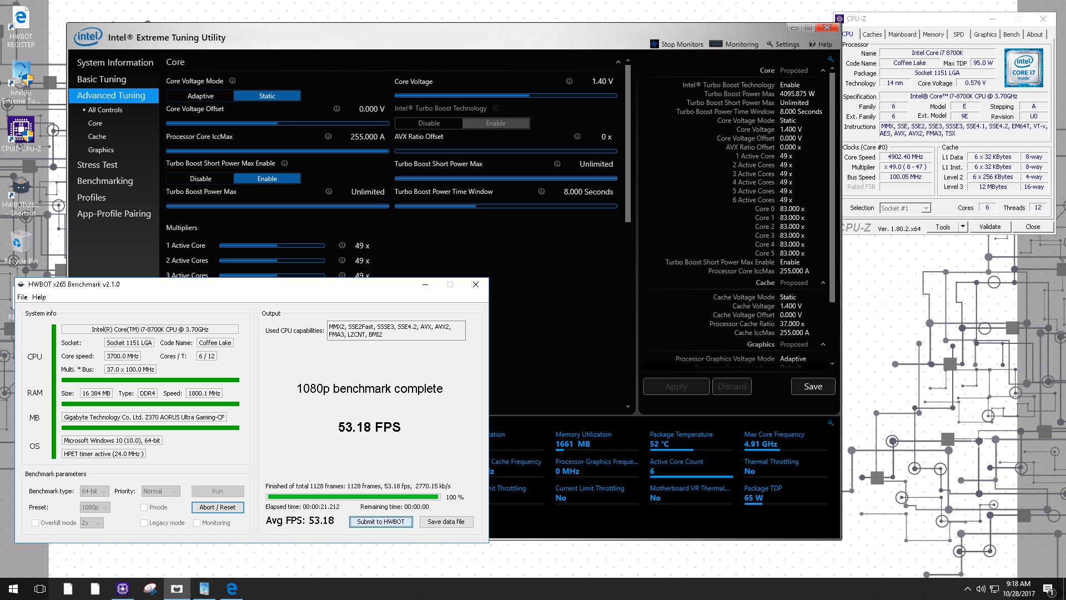Image resolution: width=1066 pixels, height=600 pixels.
Task: Click the wrench icon above proposed settings
Action: (x=831, y=59)
